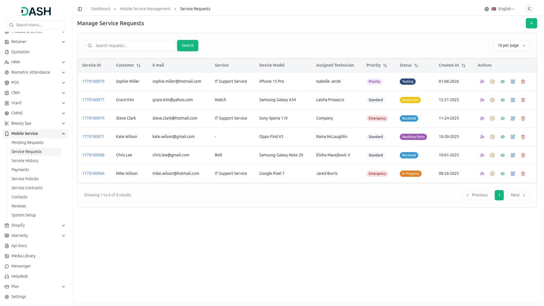
Task: Mark Sophie Miller request as complete
Action: [x=492, y=82]
